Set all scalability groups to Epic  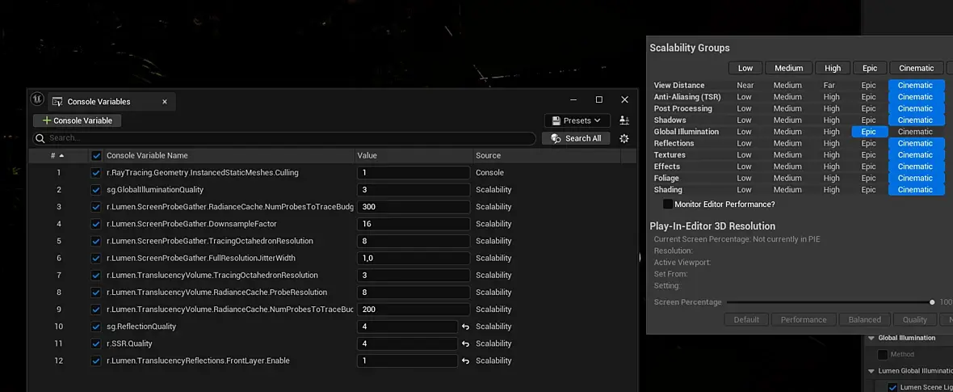coord(868,68)
